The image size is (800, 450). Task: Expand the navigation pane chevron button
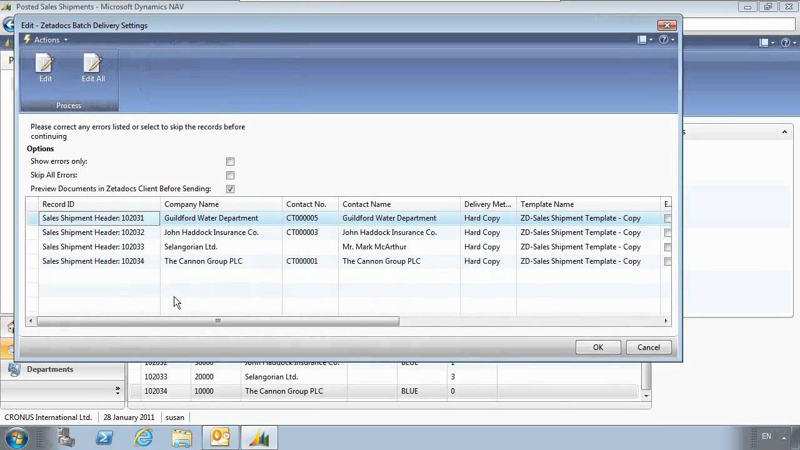[117, 390]
